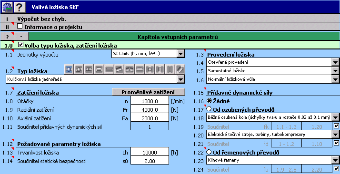Click the calculator app icon in header
Viewport: 340px width, 174px height.
(7, 7)
